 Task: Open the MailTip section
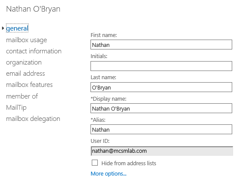point(16,108)
